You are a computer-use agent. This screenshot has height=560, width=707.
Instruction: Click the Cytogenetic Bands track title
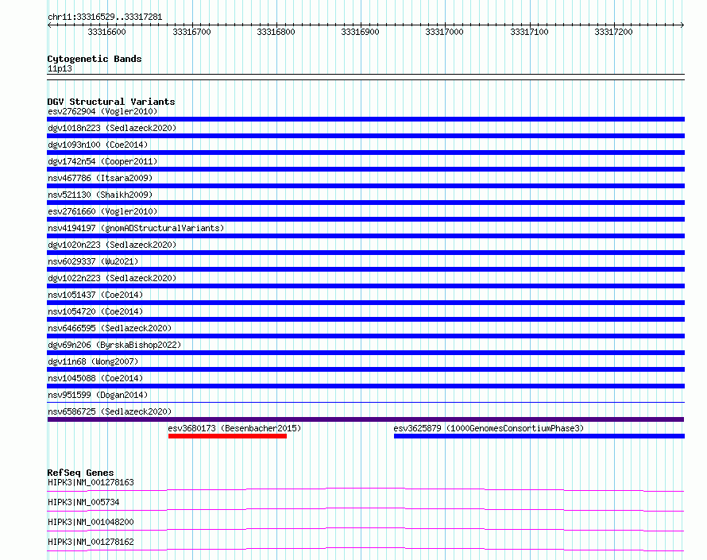(95, 59)
